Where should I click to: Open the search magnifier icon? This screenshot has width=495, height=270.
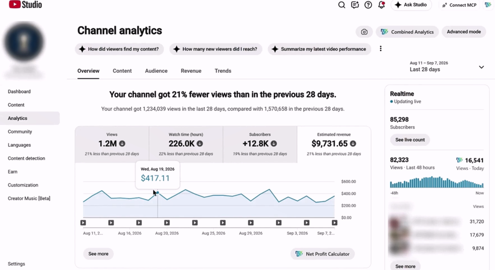coord(341,5)
